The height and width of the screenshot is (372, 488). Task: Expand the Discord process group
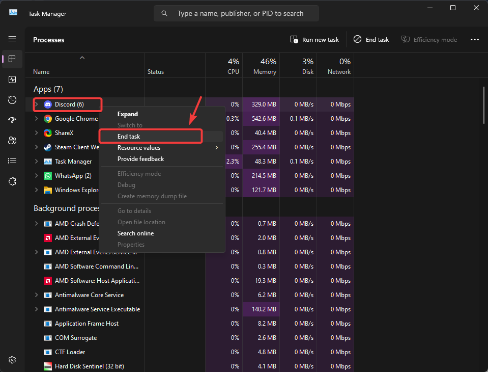(36, 104)
